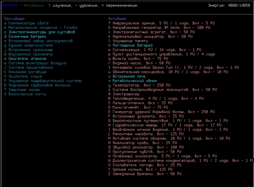
Task: Activate 'Анализатор крови' bionic
Action: (x=143, y=143)
